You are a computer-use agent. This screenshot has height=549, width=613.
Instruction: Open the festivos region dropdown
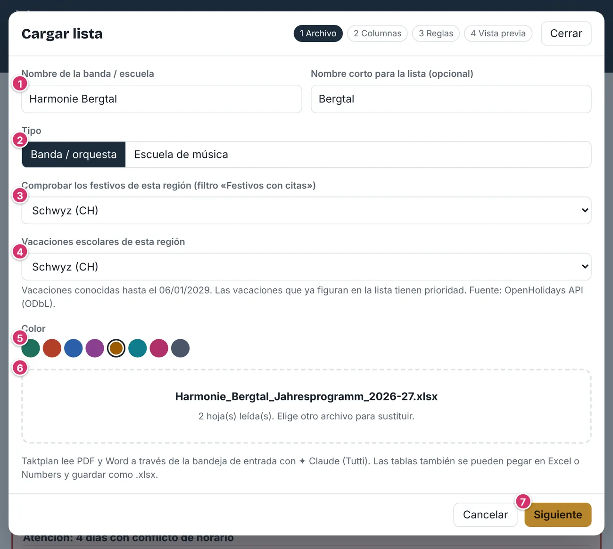(306, 211)
